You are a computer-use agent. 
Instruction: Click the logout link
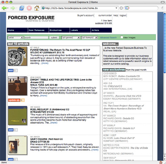point(123,15)
